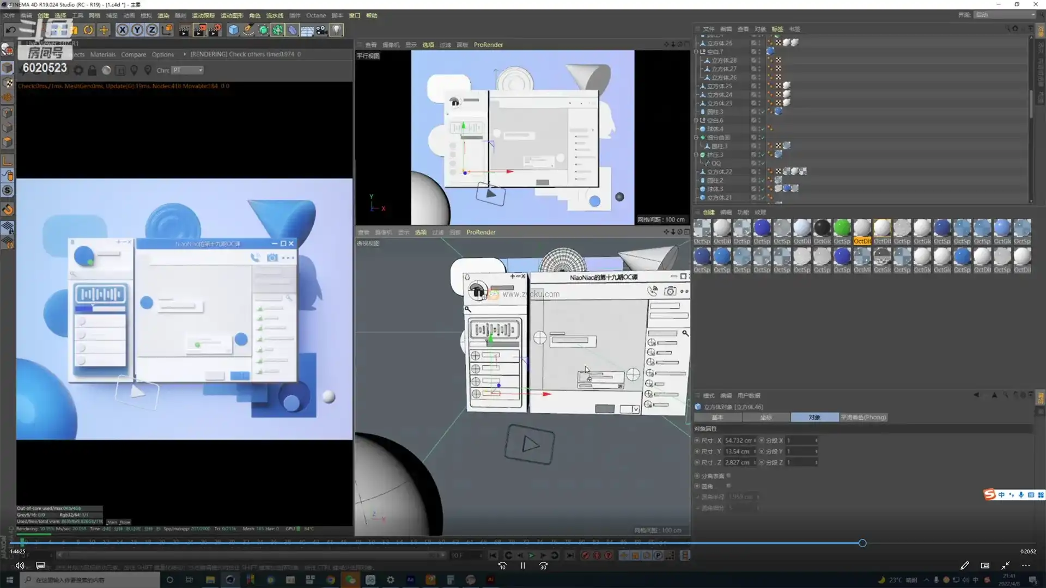
Task: Switch to the 坐标 tab
Action: pos(766,417)
